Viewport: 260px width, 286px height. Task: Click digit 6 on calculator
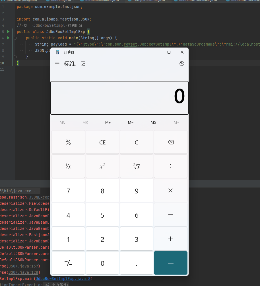137,215
